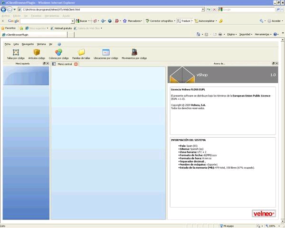Click the page scrollbar up arrow
This screenshot has width=285, height=228.
pyautogui.click(x=283, y=40)
